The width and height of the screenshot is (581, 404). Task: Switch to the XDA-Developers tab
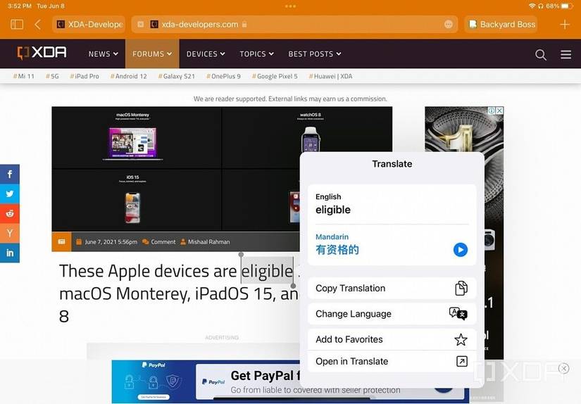click(89, 25)
